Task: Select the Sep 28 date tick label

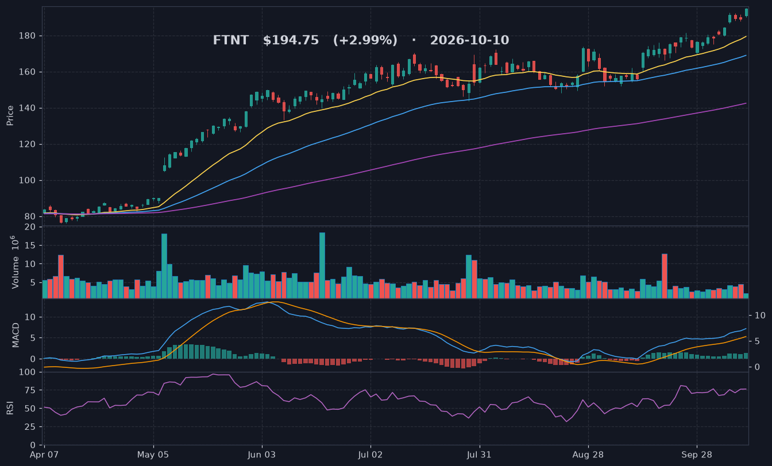Action: [x=697, y=455]
